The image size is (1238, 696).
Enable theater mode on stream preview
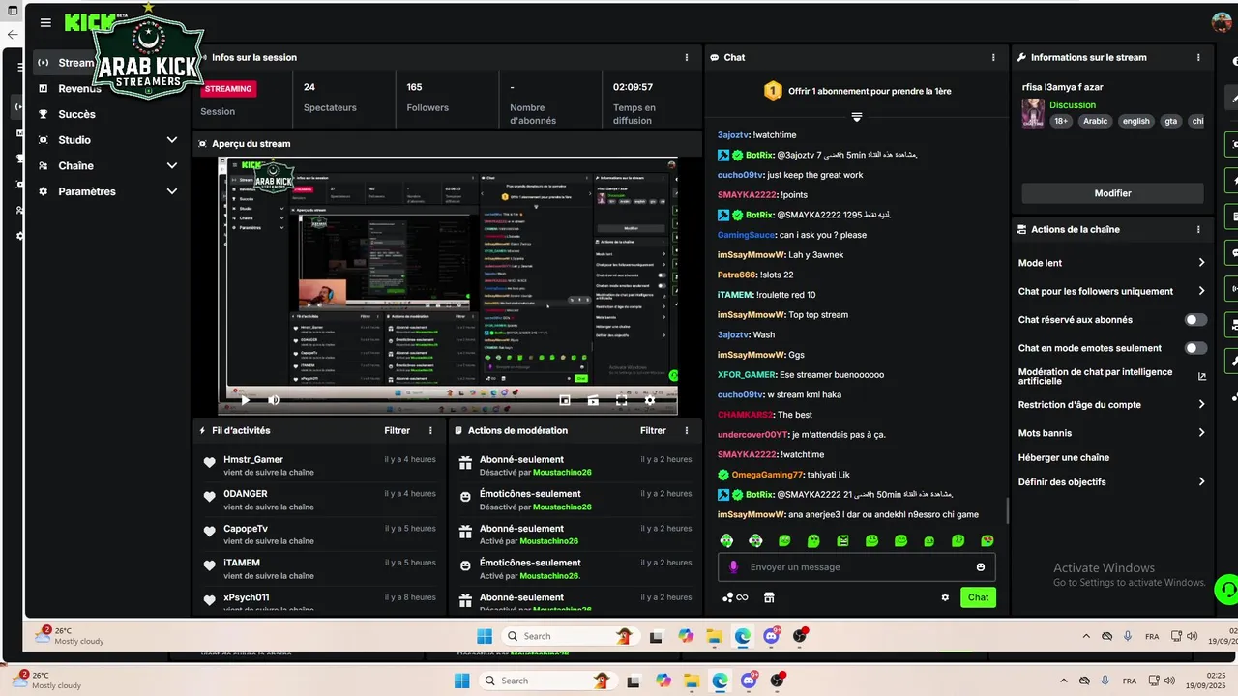593,400
